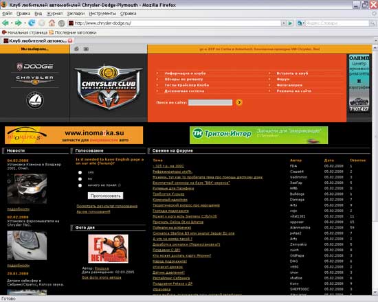
Task: Click the www.inomarka.su banner
Action: click(74, 135)
